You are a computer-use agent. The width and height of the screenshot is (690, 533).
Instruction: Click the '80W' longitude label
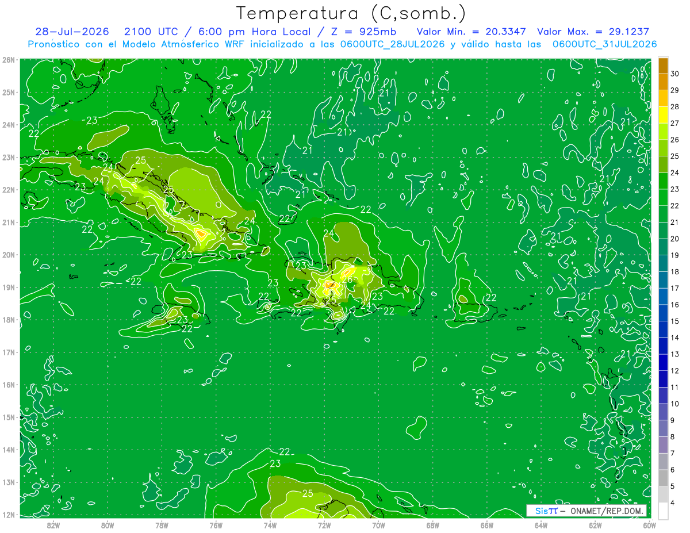(107, 524)
